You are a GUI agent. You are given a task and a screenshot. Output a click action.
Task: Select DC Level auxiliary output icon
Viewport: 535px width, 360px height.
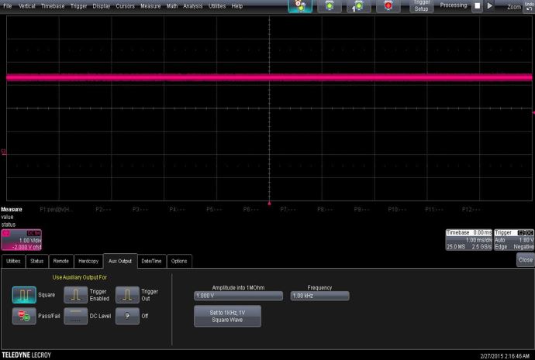tap(75, 317)
